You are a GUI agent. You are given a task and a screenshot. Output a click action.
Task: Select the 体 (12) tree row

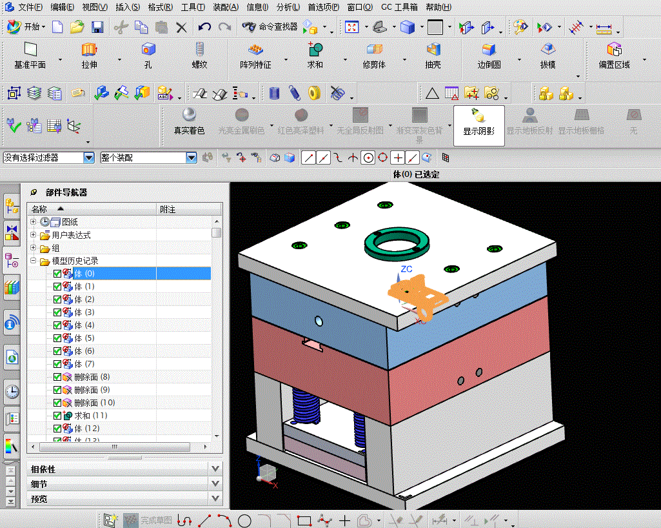point(119,429)
